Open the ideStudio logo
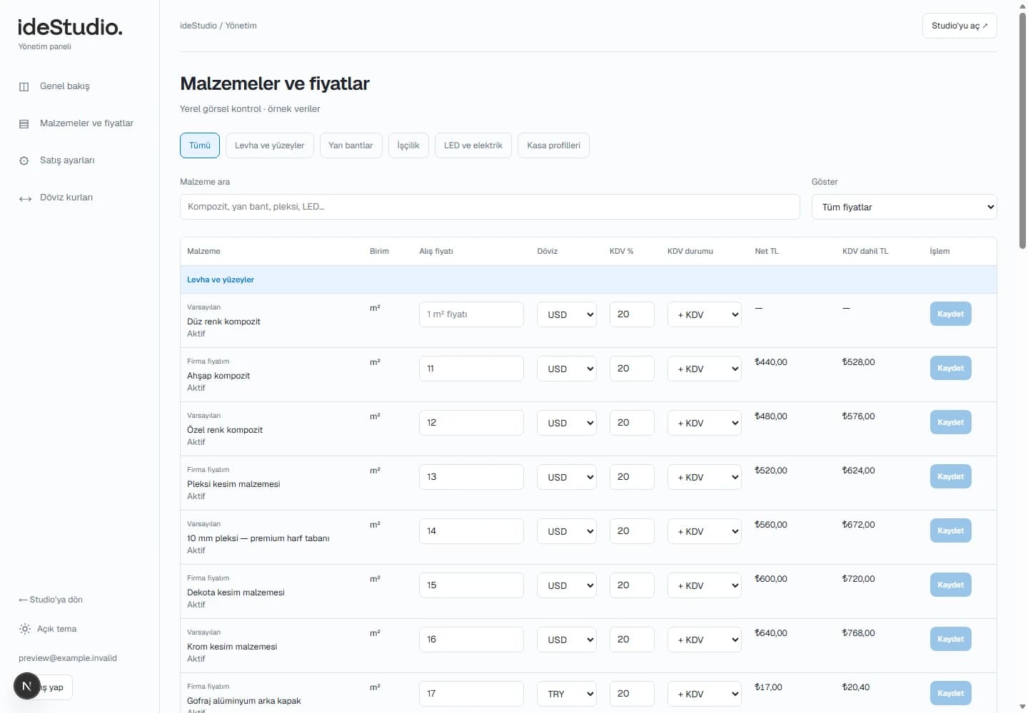The width and height of the screenshot is (1028, 713). point(70,27)
